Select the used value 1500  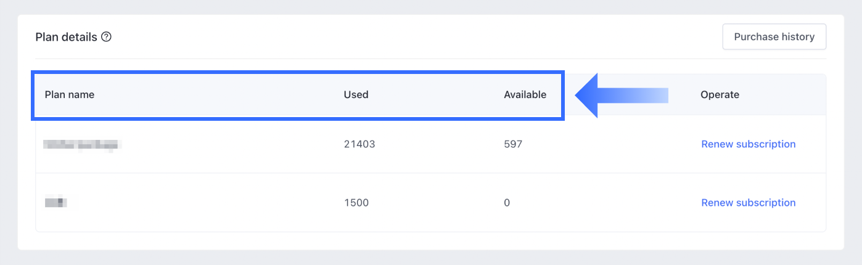pyautogui.click(x=356, y=203)
